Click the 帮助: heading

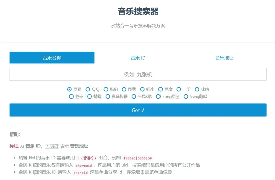click(15, 134)
